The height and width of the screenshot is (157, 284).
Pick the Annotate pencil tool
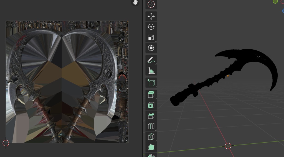click(x=151, y=60)
